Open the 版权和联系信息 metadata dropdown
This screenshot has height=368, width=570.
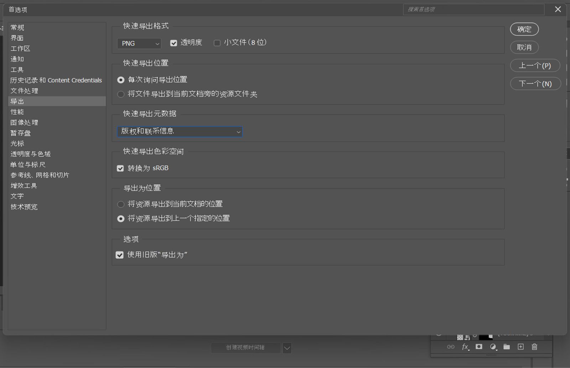180,132
